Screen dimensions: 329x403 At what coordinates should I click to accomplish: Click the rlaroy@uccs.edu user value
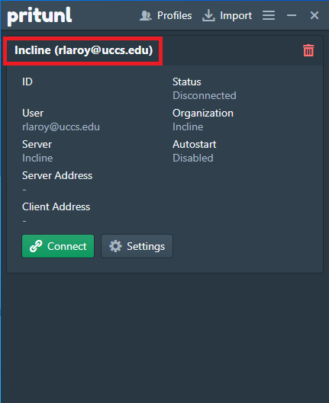[61, 127]
